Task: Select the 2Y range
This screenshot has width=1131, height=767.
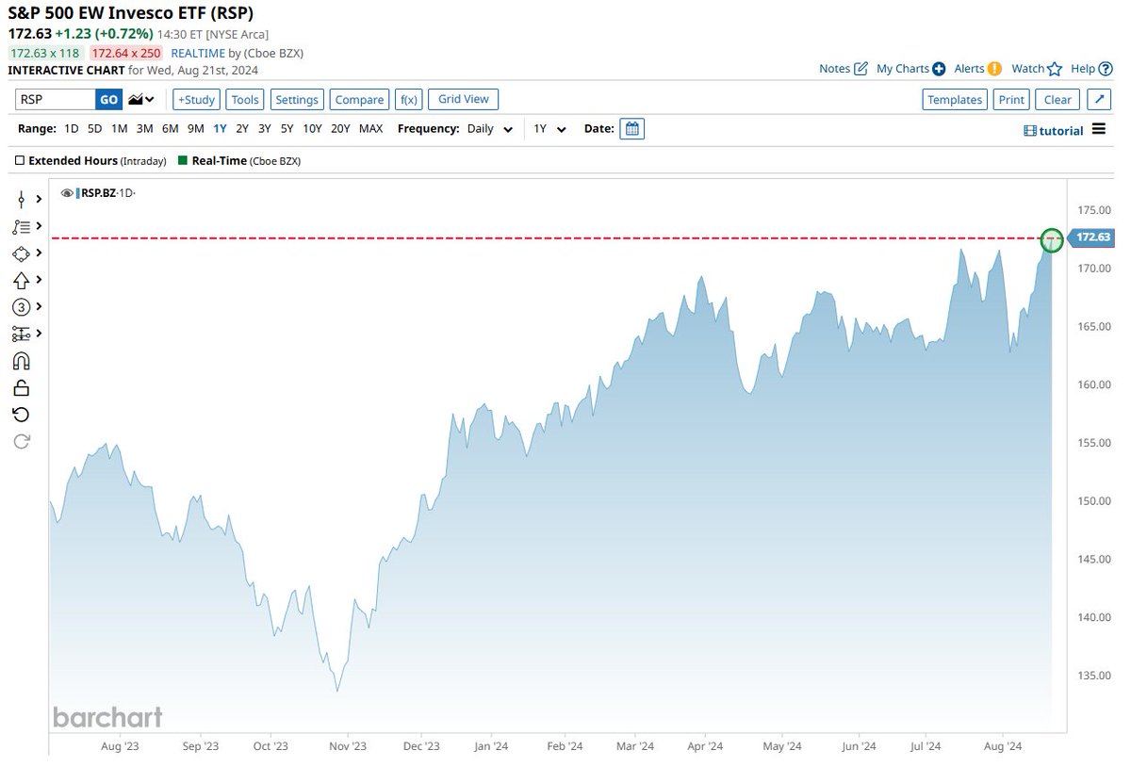Action: (x=242, y=129)
